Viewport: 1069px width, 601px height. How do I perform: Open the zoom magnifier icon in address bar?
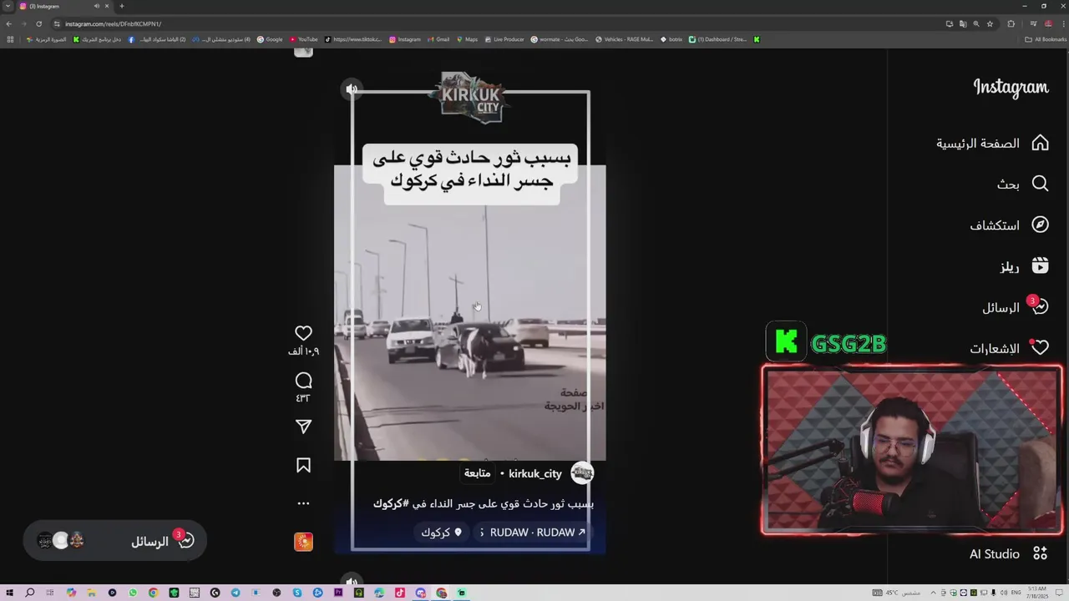(976, 23)
